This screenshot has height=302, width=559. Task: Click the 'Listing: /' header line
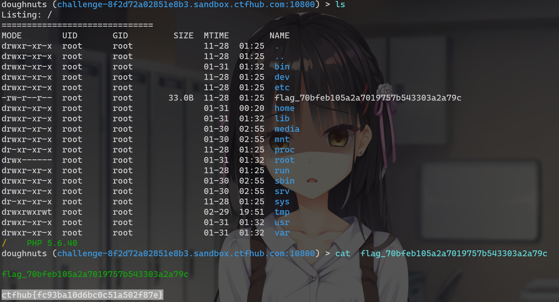coord(27,15)
